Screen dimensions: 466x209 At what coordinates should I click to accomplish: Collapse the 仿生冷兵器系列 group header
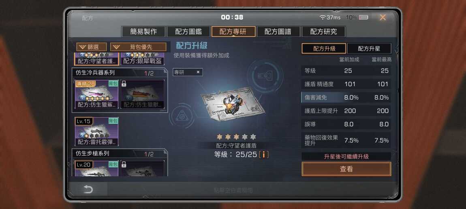point(120,73)
